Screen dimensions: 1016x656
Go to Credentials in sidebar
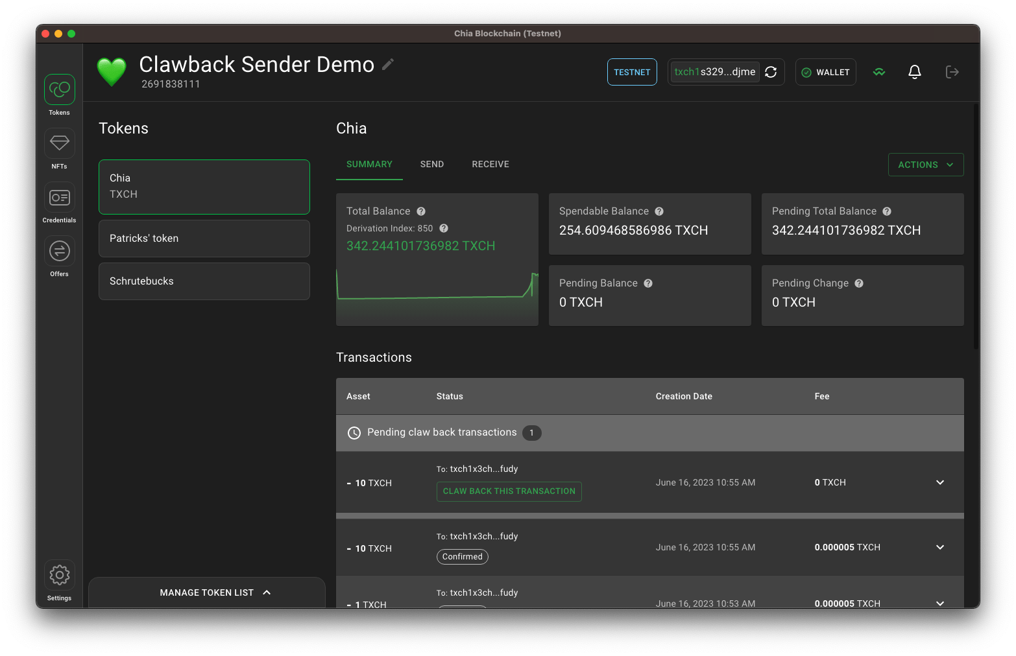pos(60,197)
